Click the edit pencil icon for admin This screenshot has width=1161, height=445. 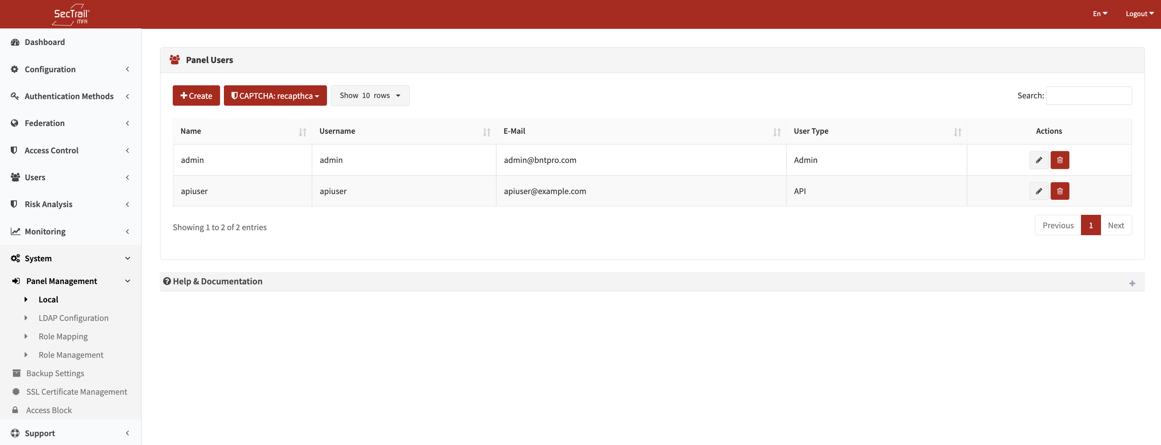pyautogui.click(x=1038, y=160)
